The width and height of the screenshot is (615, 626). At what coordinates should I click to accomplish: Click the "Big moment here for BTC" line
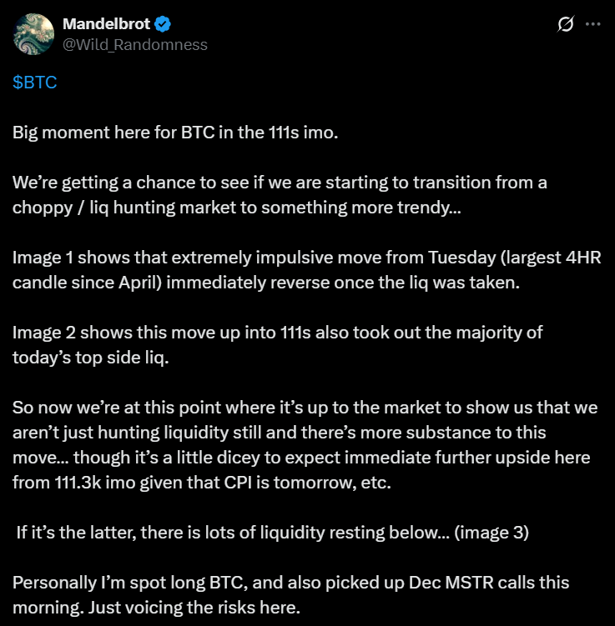[175, 133]
